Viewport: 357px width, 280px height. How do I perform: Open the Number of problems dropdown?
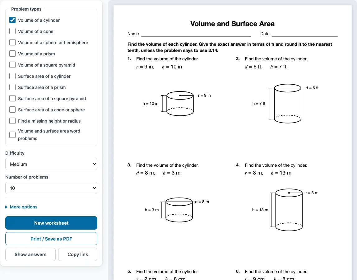click(51, 188)
